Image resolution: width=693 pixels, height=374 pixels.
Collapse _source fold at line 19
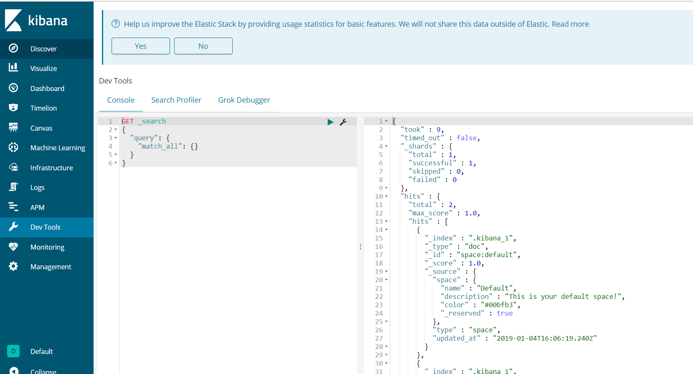coord(386,272)
